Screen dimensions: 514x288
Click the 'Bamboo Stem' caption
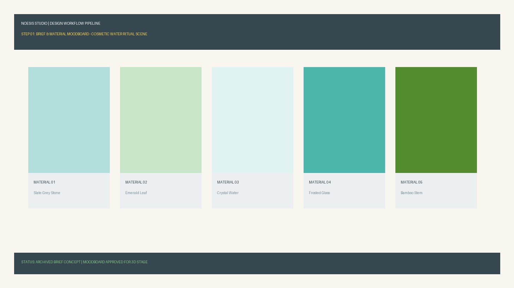pos(412,193)
